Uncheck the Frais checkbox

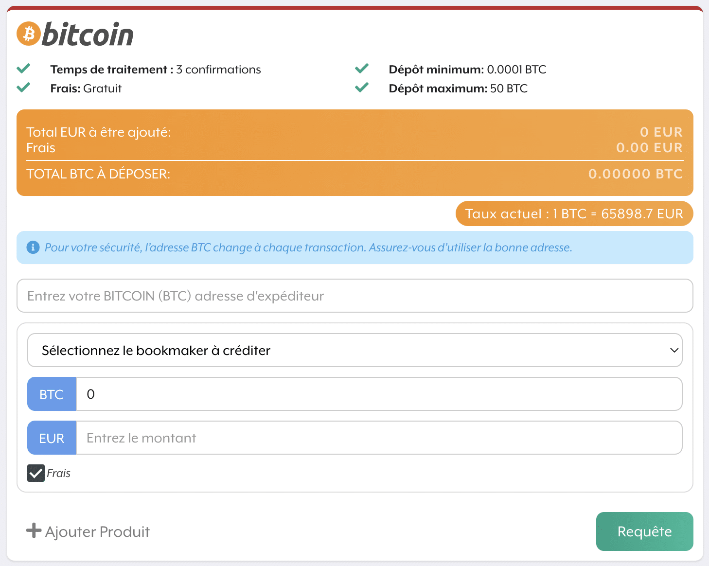(36, 473)
